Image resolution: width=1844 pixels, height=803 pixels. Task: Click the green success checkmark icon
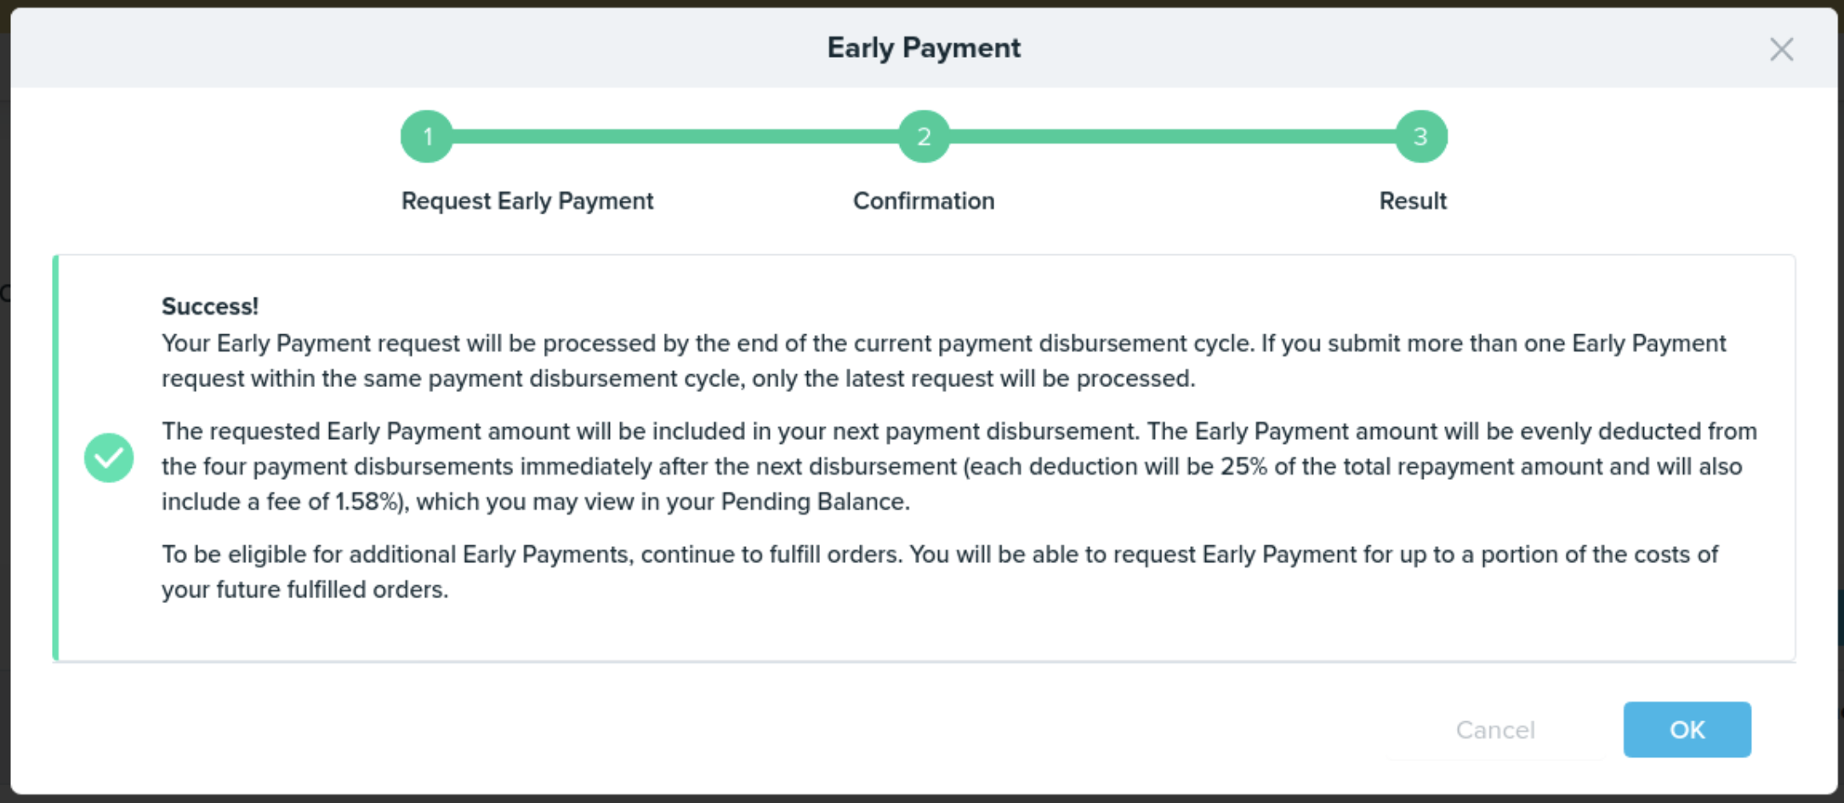(x=109, y=458)
